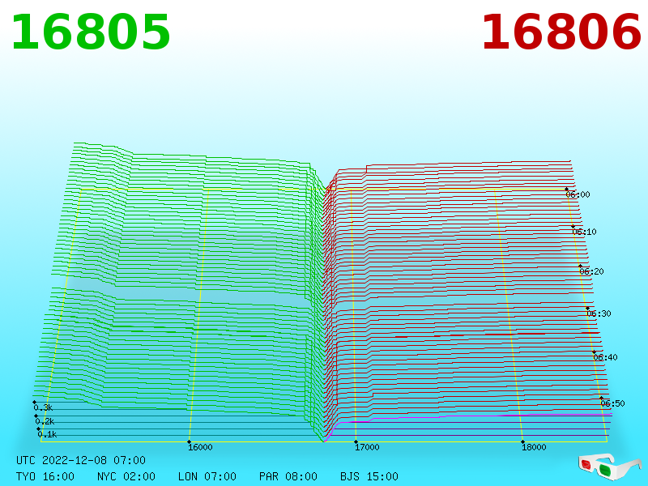Click the 0.1k volume axis label
This screenshot has width=648, height=486.
tap(47, 435)
